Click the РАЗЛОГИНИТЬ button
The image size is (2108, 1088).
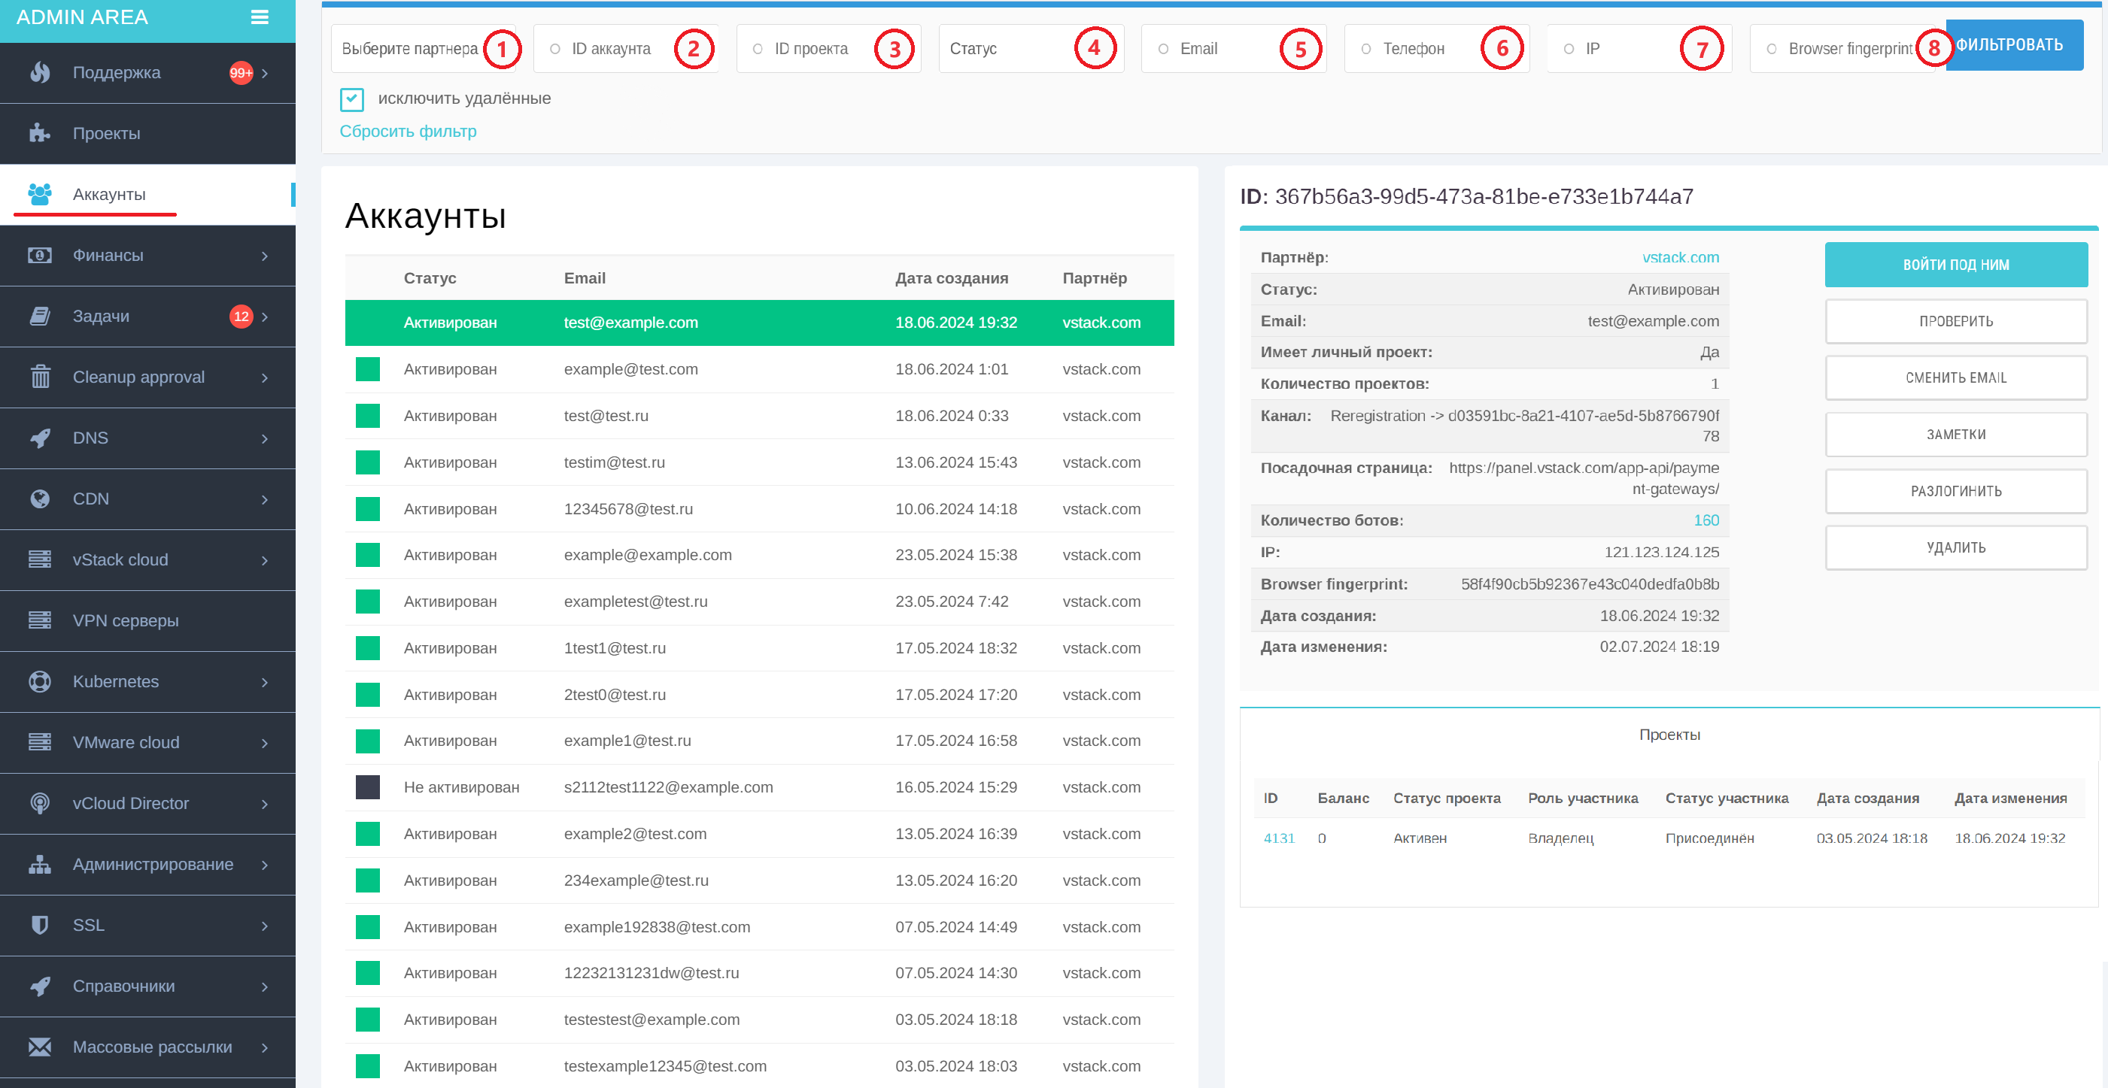click(x=1956, y=491)
